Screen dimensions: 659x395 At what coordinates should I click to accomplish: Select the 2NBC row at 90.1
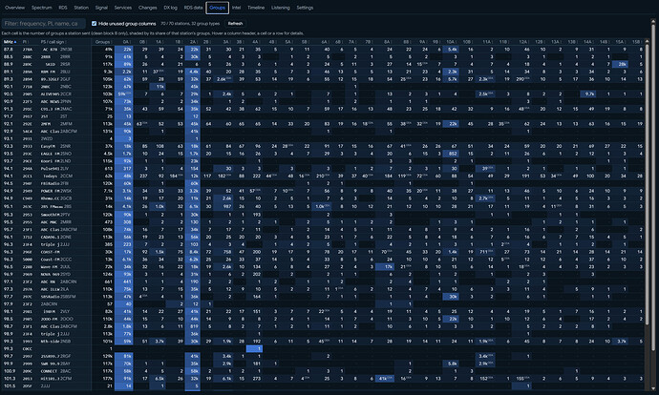323,87
